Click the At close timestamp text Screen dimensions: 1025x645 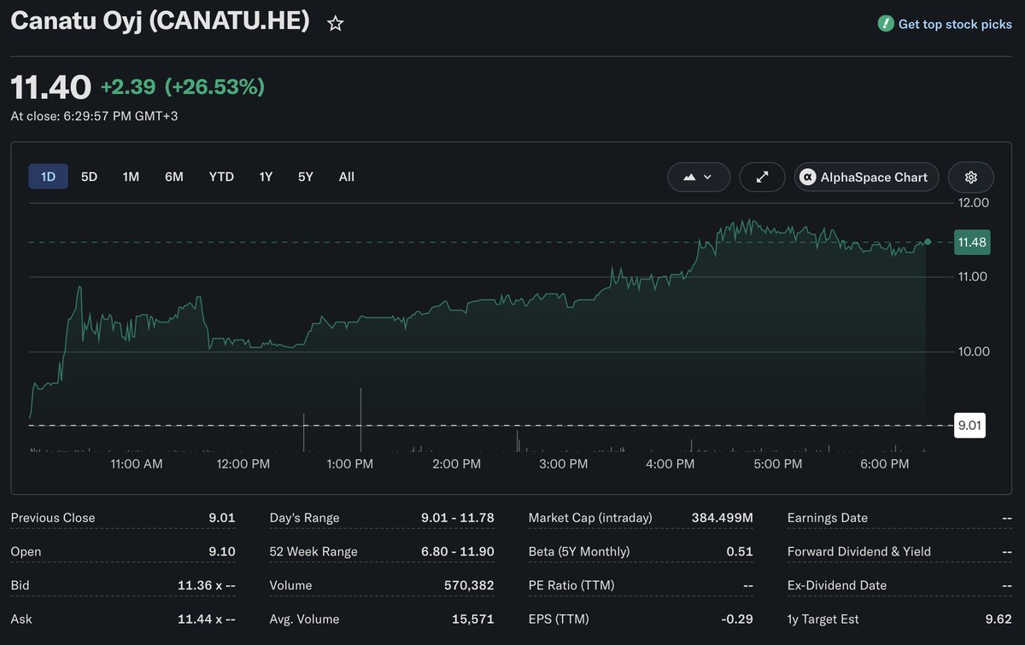tap(94, 116)
